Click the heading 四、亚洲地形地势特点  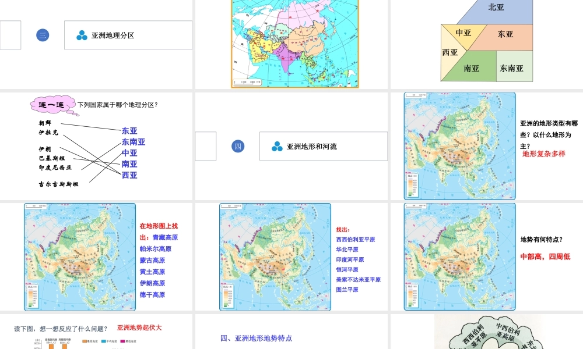(x=256, y=339)
